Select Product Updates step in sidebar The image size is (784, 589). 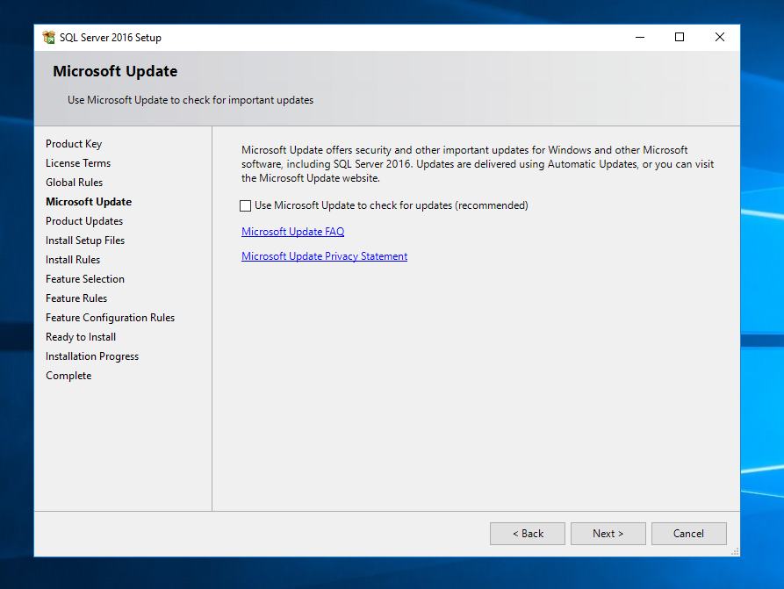pos(84,221)
